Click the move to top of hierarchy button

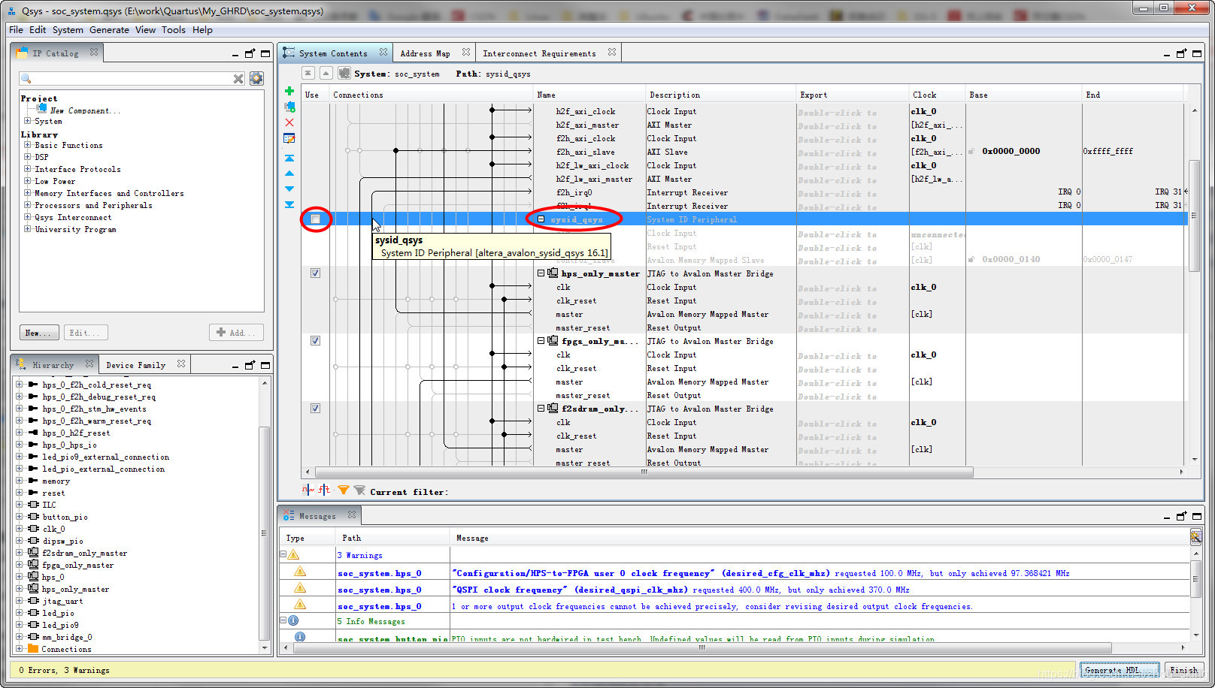click(x=308, y=73)
